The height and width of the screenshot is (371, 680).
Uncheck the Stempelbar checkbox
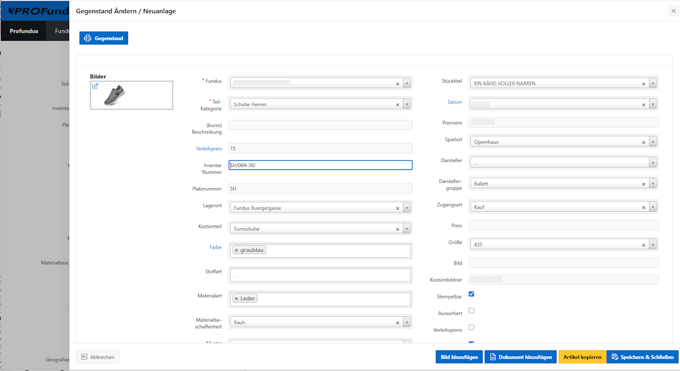[x=471, y=294]
